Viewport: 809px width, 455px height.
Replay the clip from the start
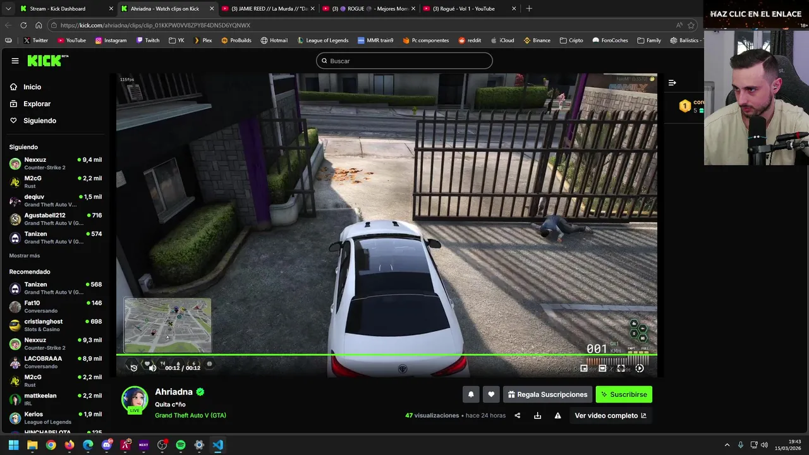point(133,368)
